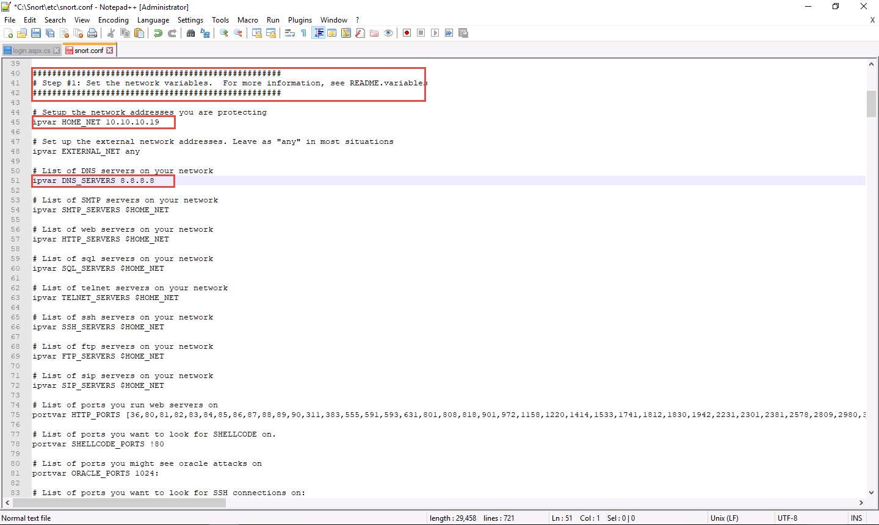
Task: Open the Encoding menu
Action: (114, 20)
